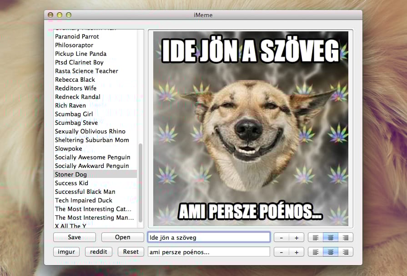Align top text left

[316, 237]
